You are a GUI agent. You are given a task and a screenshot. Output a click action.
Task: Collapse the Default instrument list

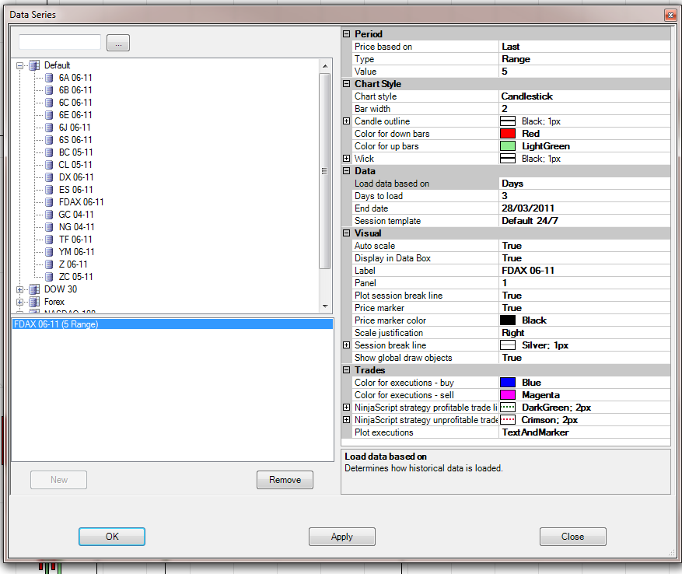pyautogui.click(x=20, y=65)
